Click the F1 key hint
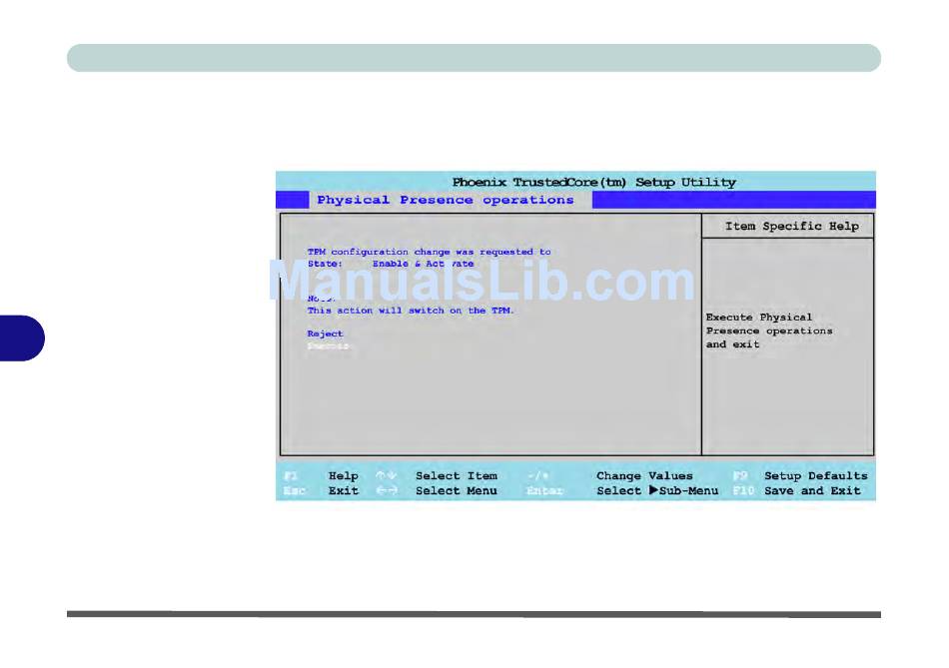Screen dimensions: 949x668 pos(291,475)
